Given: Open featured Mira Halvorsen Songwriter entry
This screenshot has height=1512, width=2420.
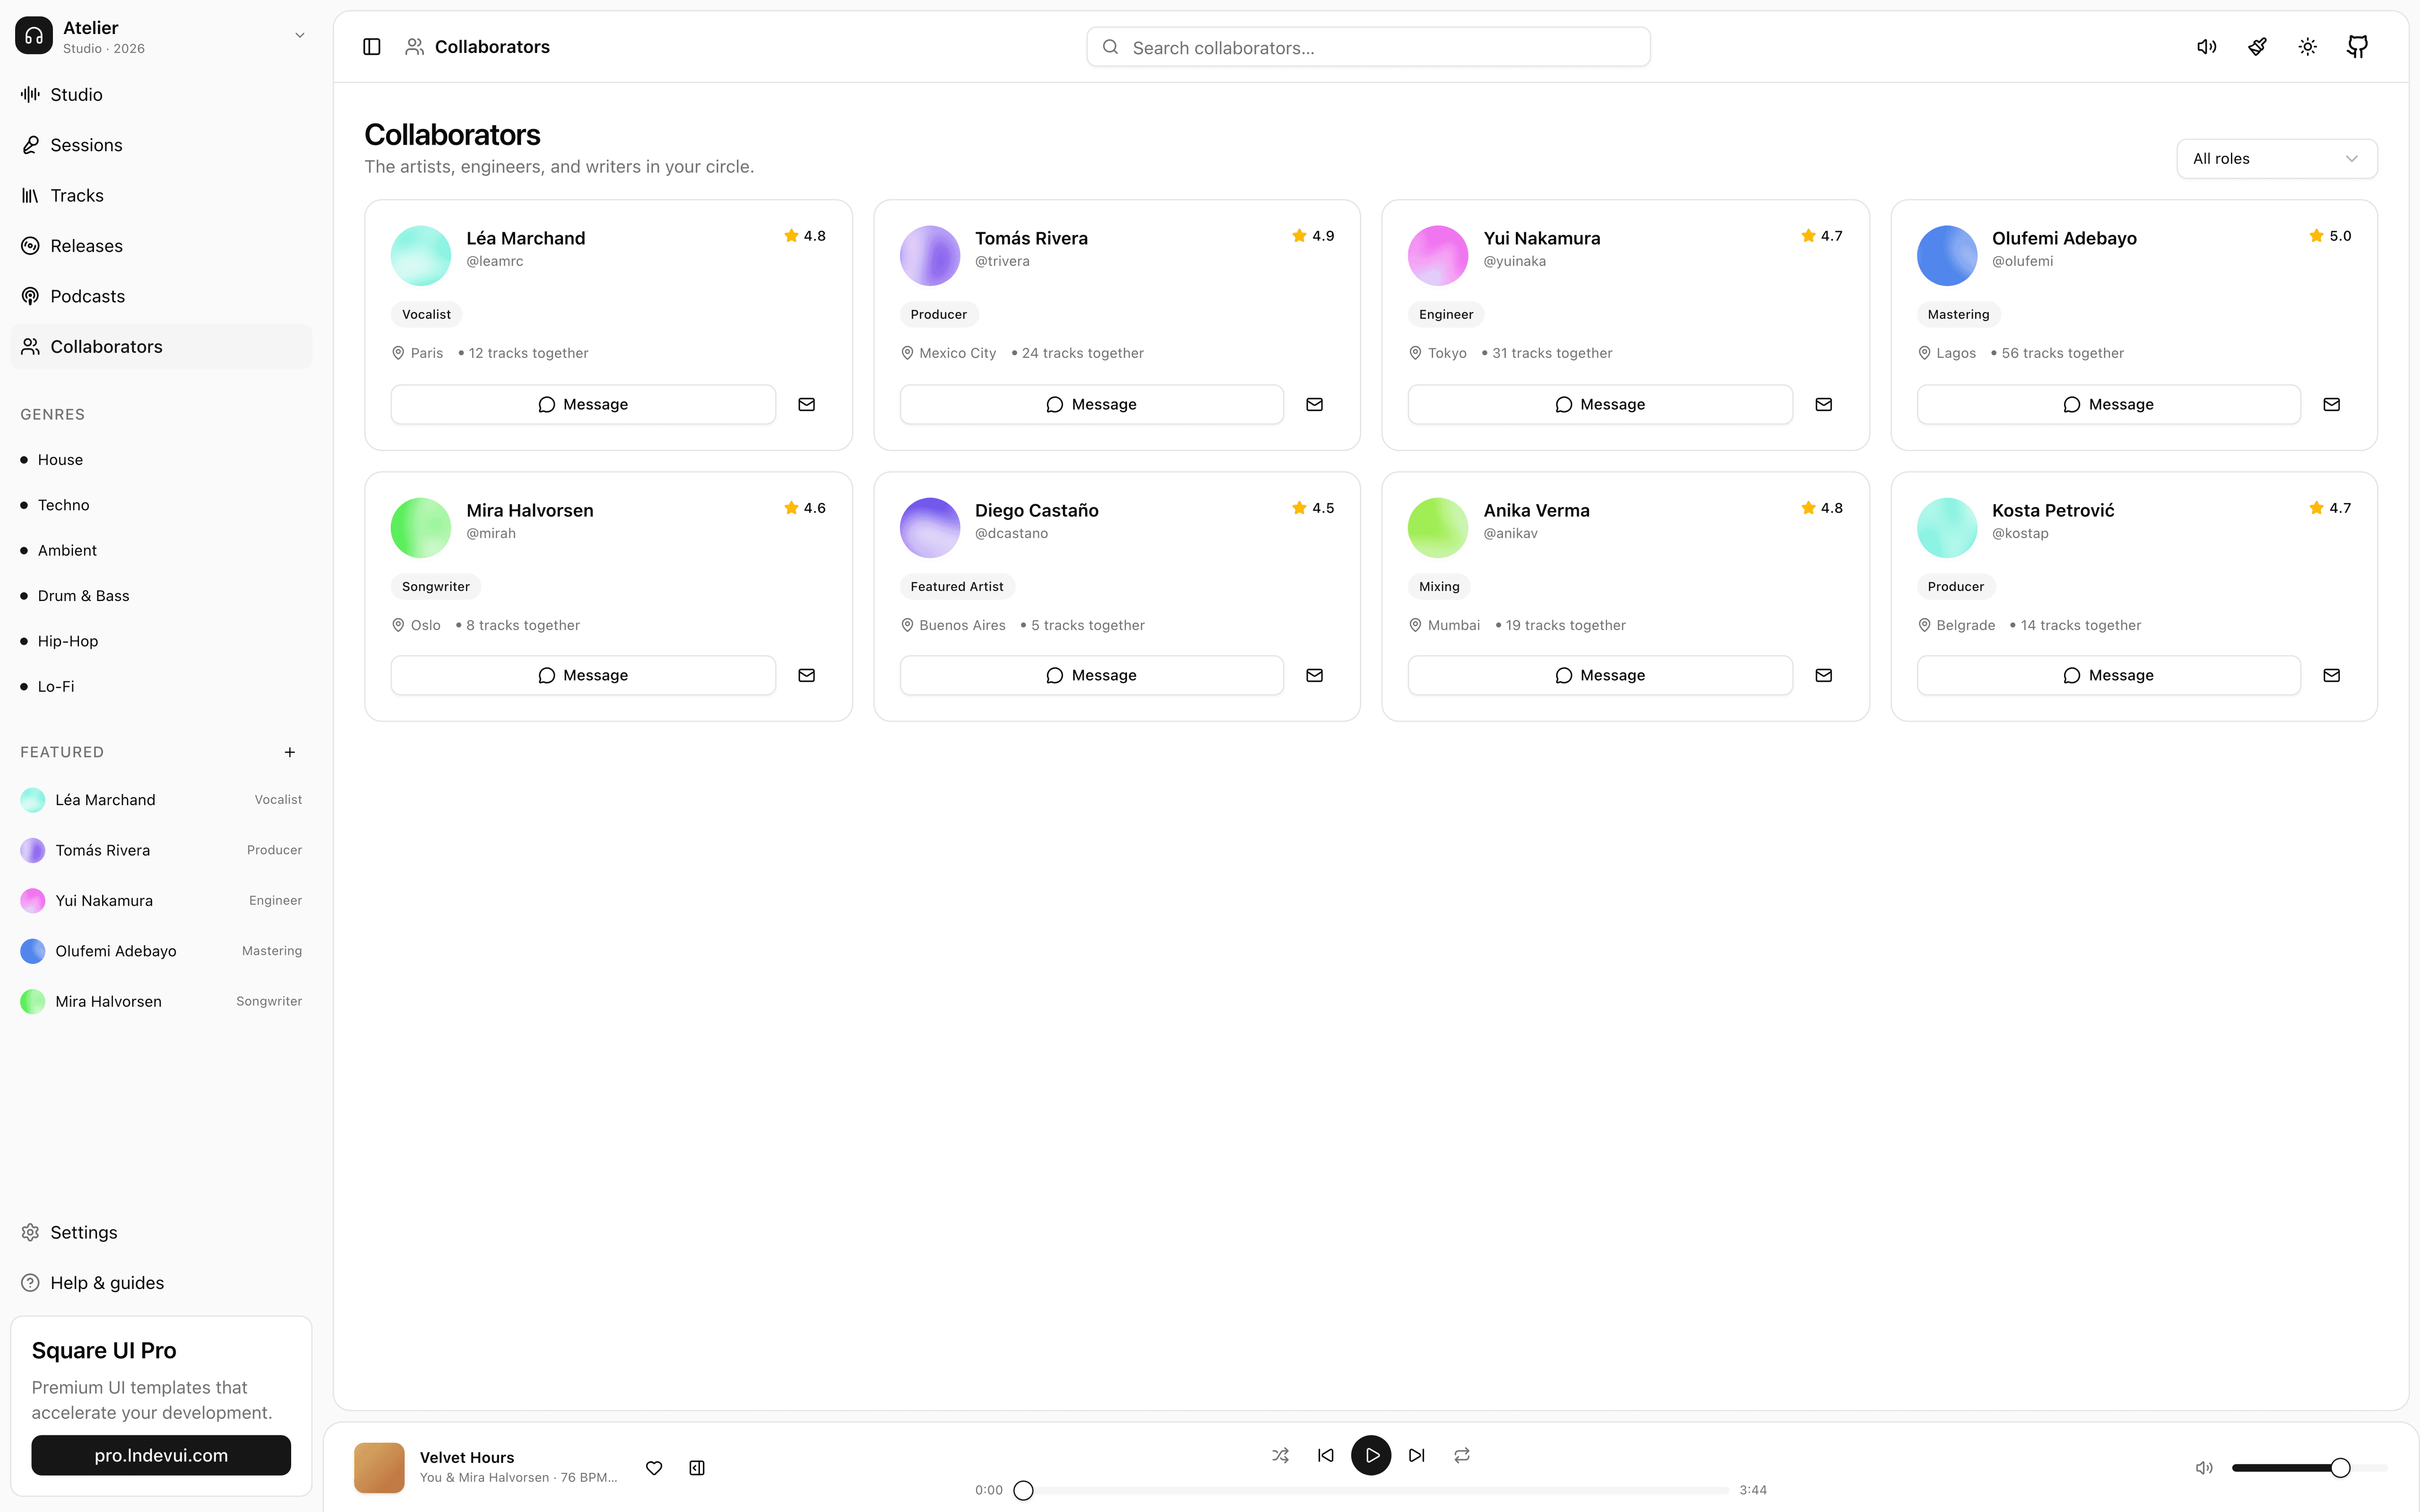Looking at the screenshot, I should click(x=161, y=1002).
